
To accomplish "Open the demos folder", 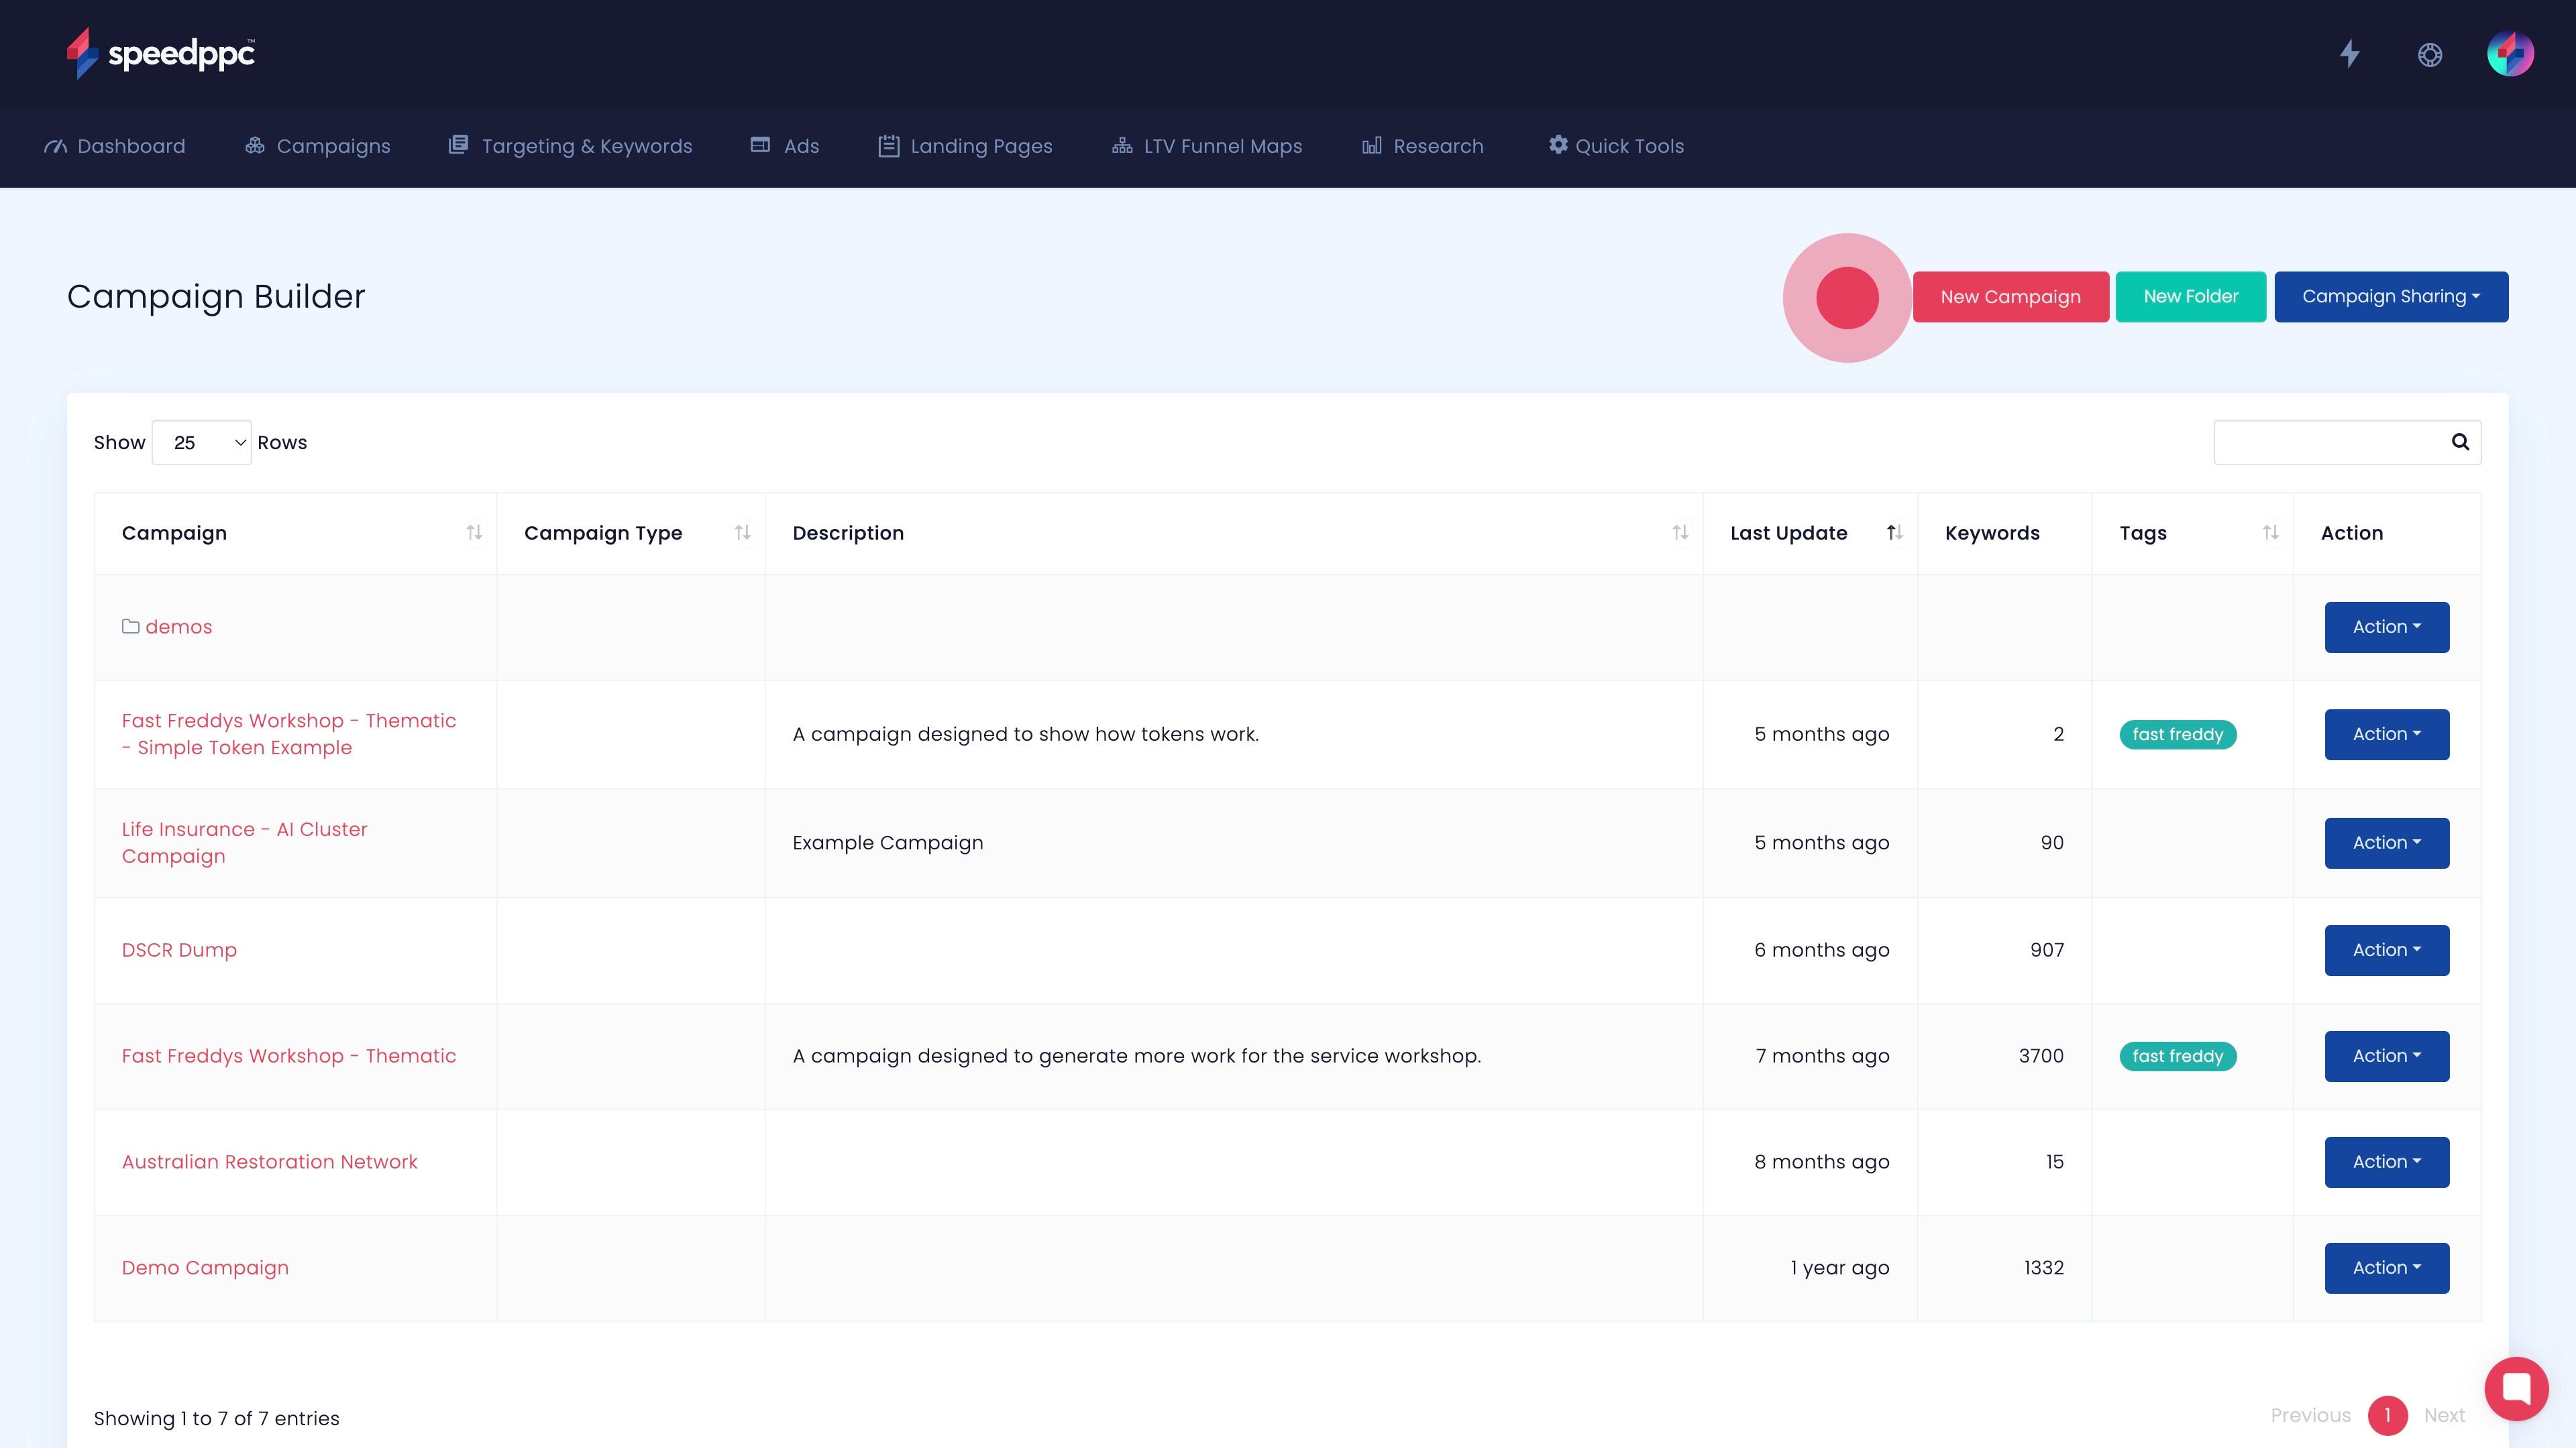I will (178, 627).
